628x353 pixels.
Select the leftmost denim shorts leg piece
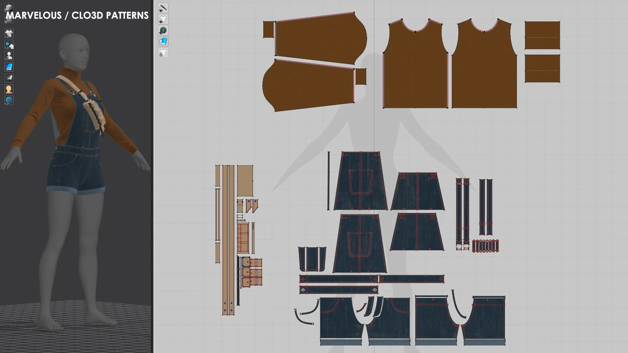point(341,321)
